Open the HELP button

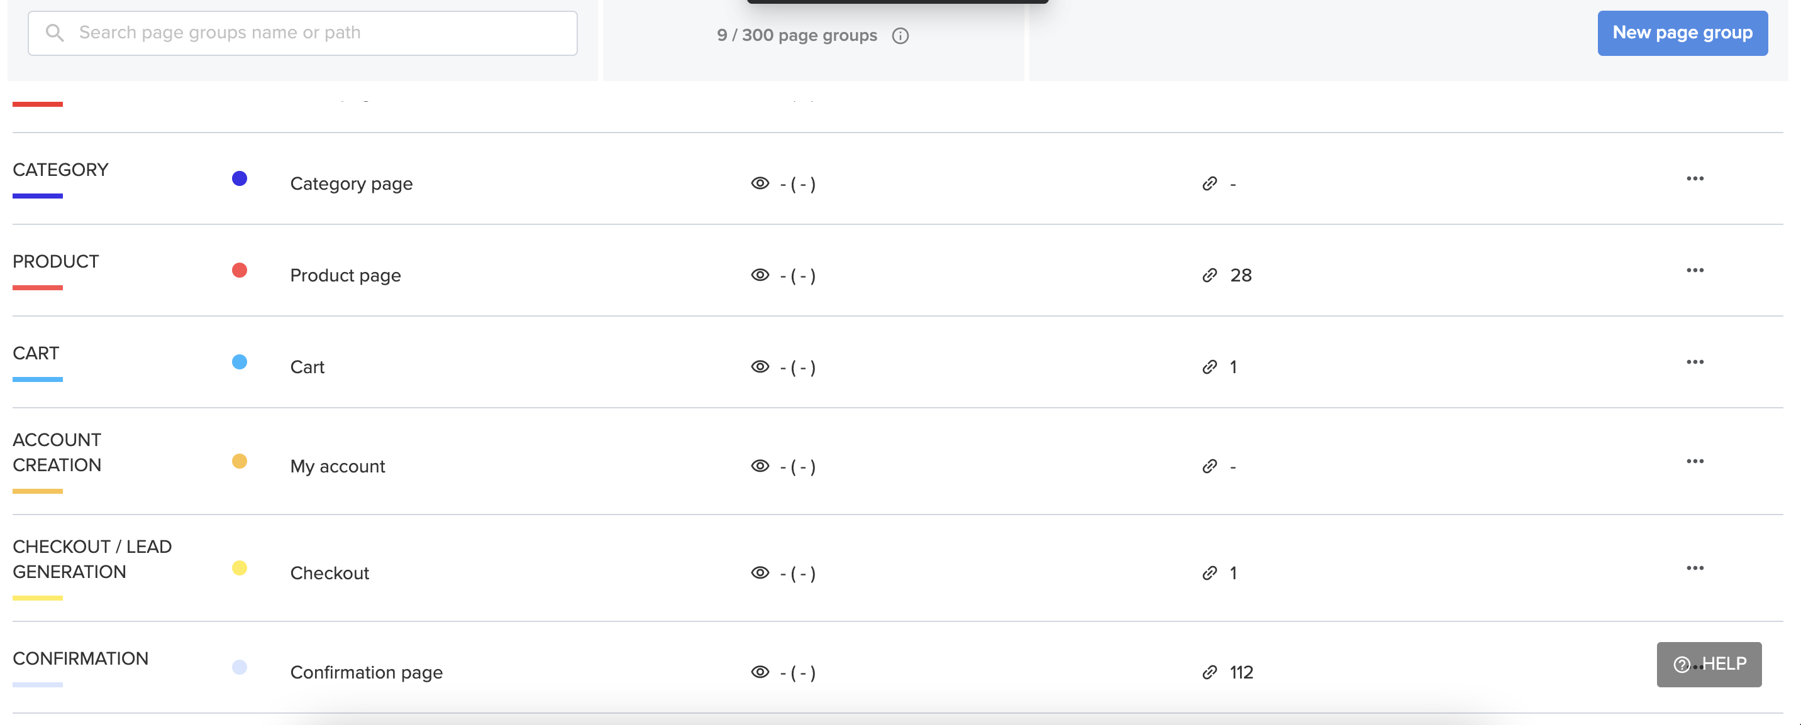(1709, 664)
